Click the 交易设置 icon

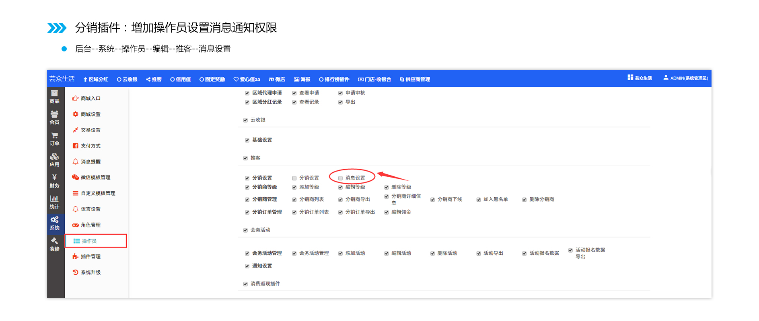(x=75, y=130)
